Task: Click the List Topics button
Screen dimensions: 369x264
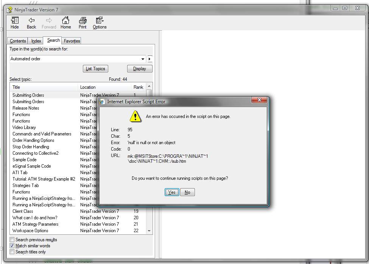Action: click(95, 69)
